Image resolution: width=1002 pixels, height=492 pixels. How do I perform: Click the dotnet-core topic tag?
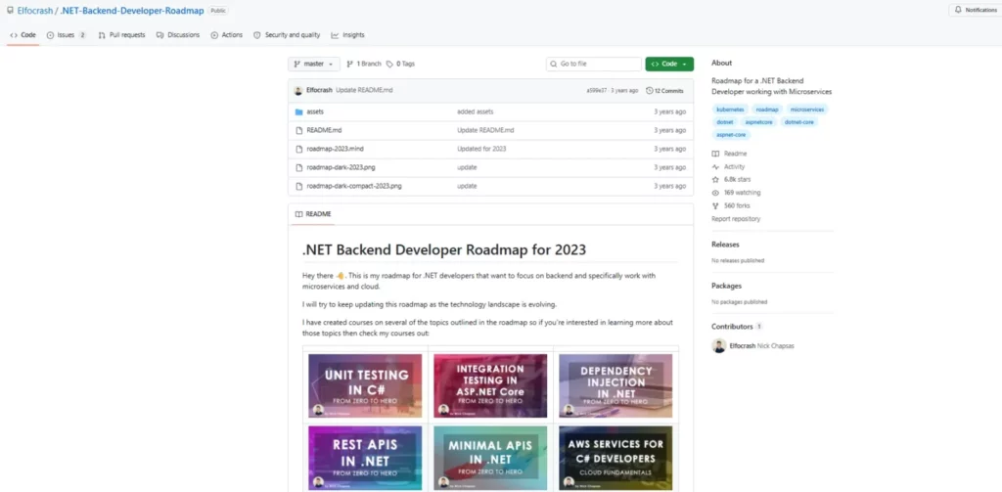point(798,122)
